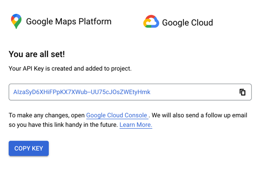Follow the Learn More link
Screen dimensions: 278x181
(x=136, y=125)
